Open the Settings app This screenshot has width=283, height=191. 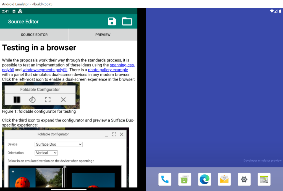[244, 179]
